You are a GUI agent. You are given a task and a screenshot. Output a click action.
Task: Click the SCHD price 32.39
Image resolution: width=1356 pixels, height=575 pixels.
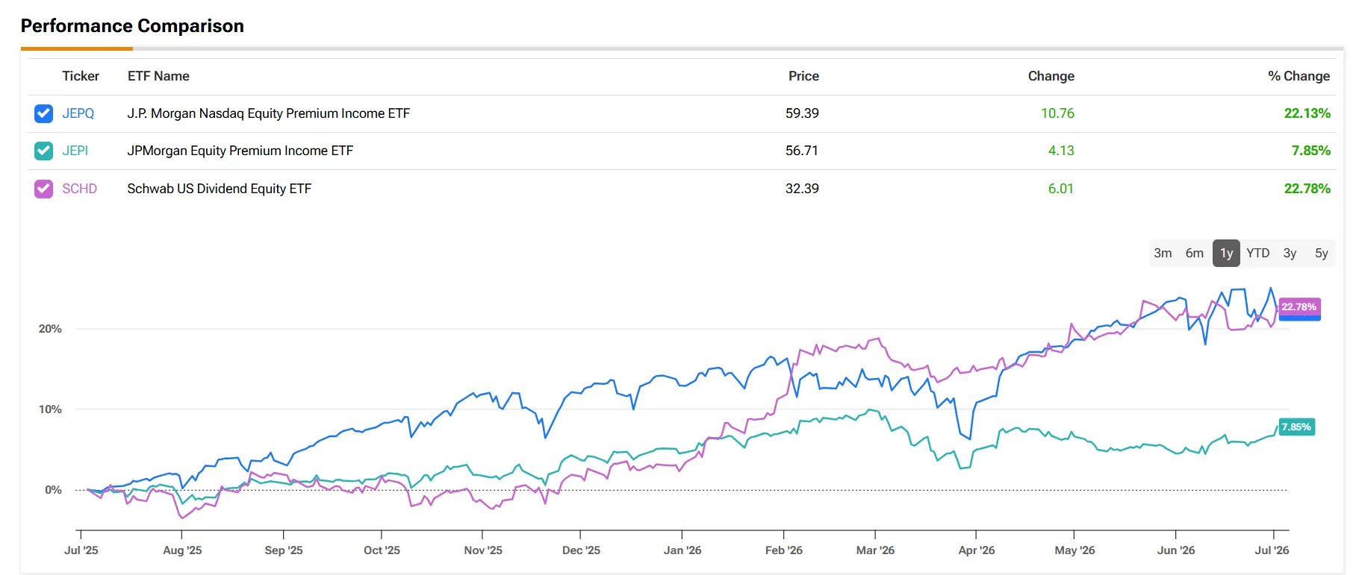point(802,189)
